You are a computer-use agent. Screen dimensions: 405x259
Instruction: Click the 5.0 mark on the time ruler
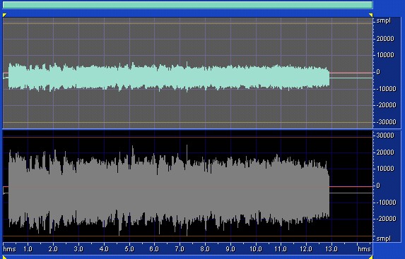point(129,249)
